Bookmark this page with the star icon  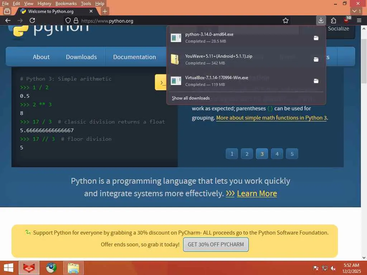pos(286,20)
